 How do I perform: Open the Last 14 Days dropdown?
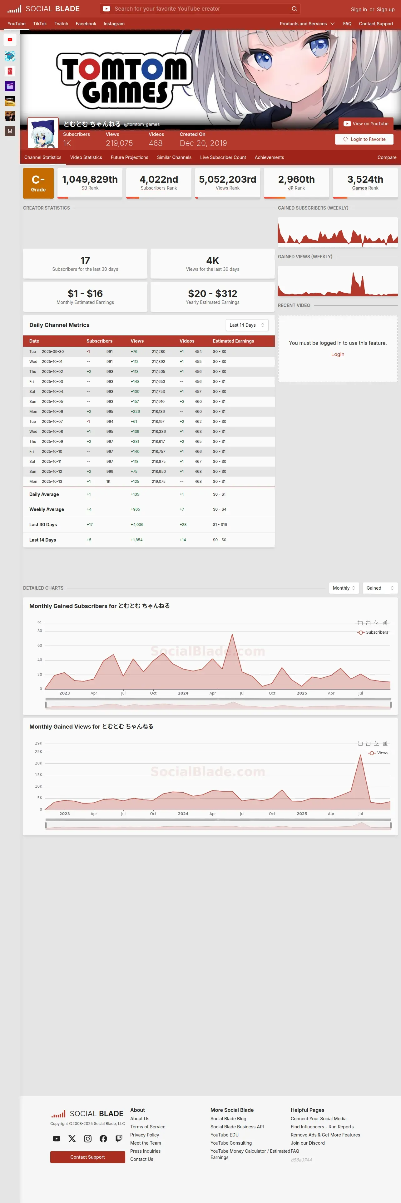[247, 325]
